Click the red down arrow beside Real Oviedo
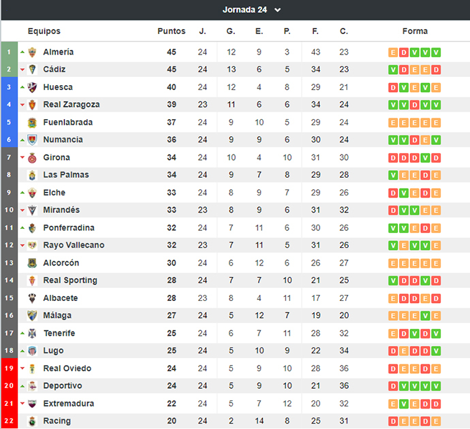The width and height of the screenshot is (470, 429). [22, 368]
